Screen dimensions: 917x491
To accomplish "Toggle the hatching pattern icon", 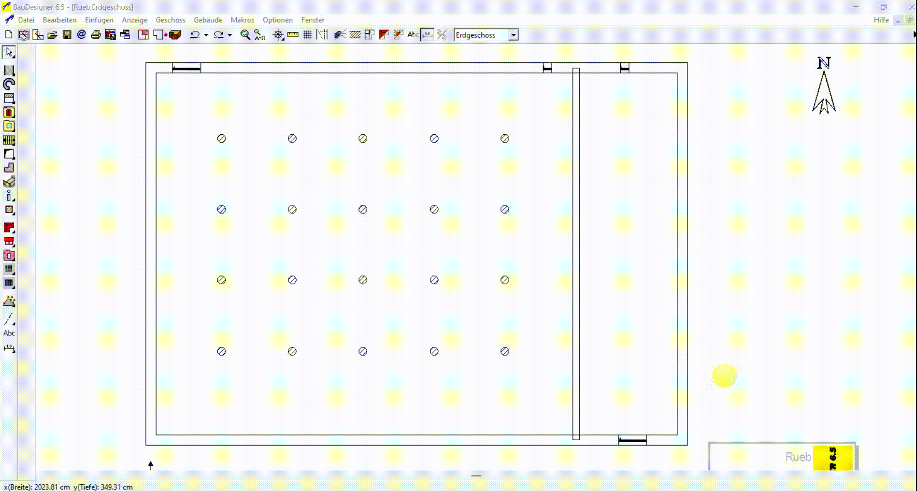I will tap(355, 35).
